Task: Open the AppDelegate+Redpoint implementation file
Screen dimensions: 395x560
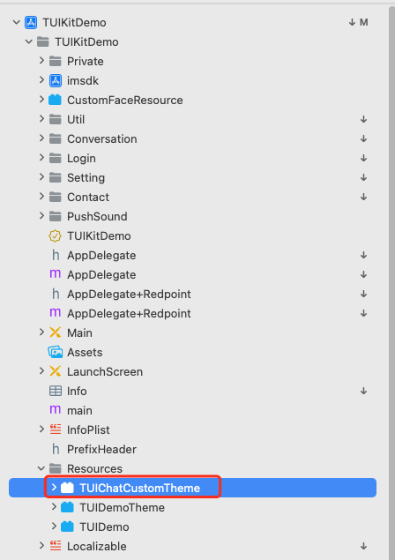Action: (x=129, y=313)
